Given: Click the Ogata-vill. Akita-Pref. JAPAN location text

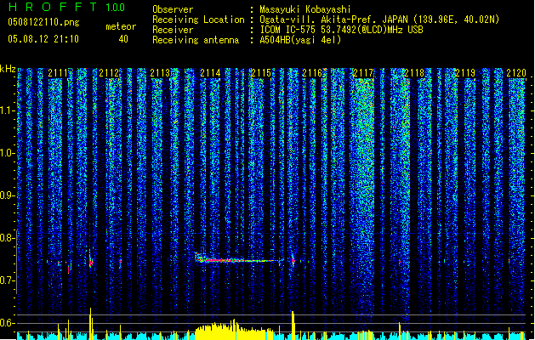Looking at the screenshot, I should [x=379, y=20].
